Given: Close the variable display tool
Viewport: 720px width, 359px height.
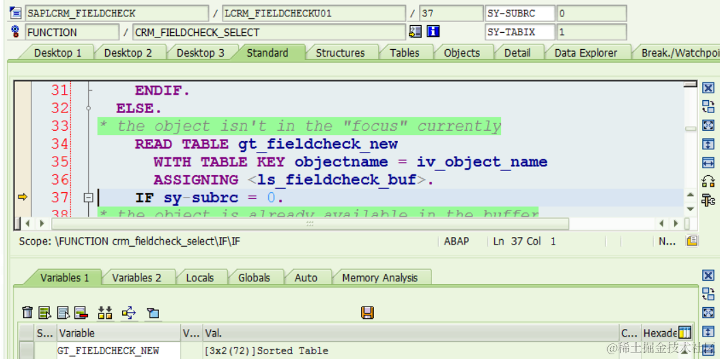Looking at the screenshot, I should [x=708, y=275].
